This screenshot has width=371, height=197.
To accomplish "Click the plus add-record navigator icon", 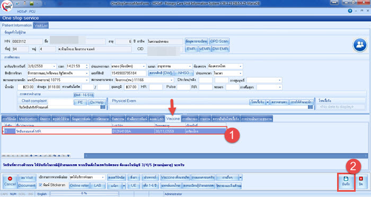I will 31,156.
